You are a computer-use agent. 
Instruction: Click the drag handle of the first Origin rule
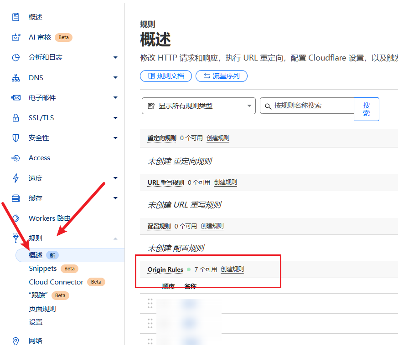(150, 304)
